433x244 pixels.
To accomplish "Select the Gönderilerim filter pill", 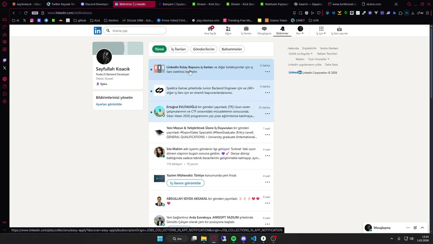I will click(204, 49).
